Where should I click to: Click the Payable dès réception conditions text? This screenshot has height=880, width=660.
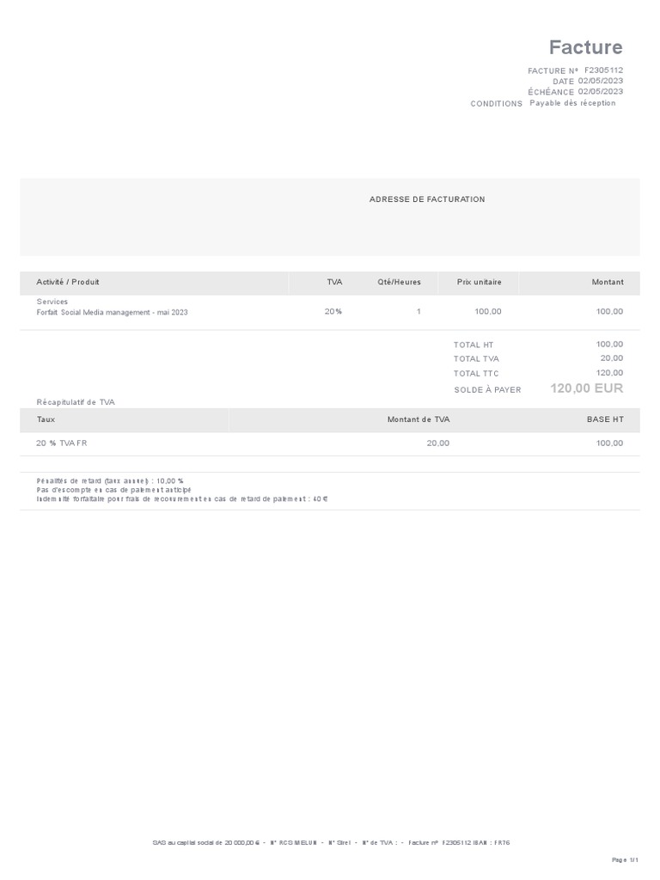pos(572,103)
